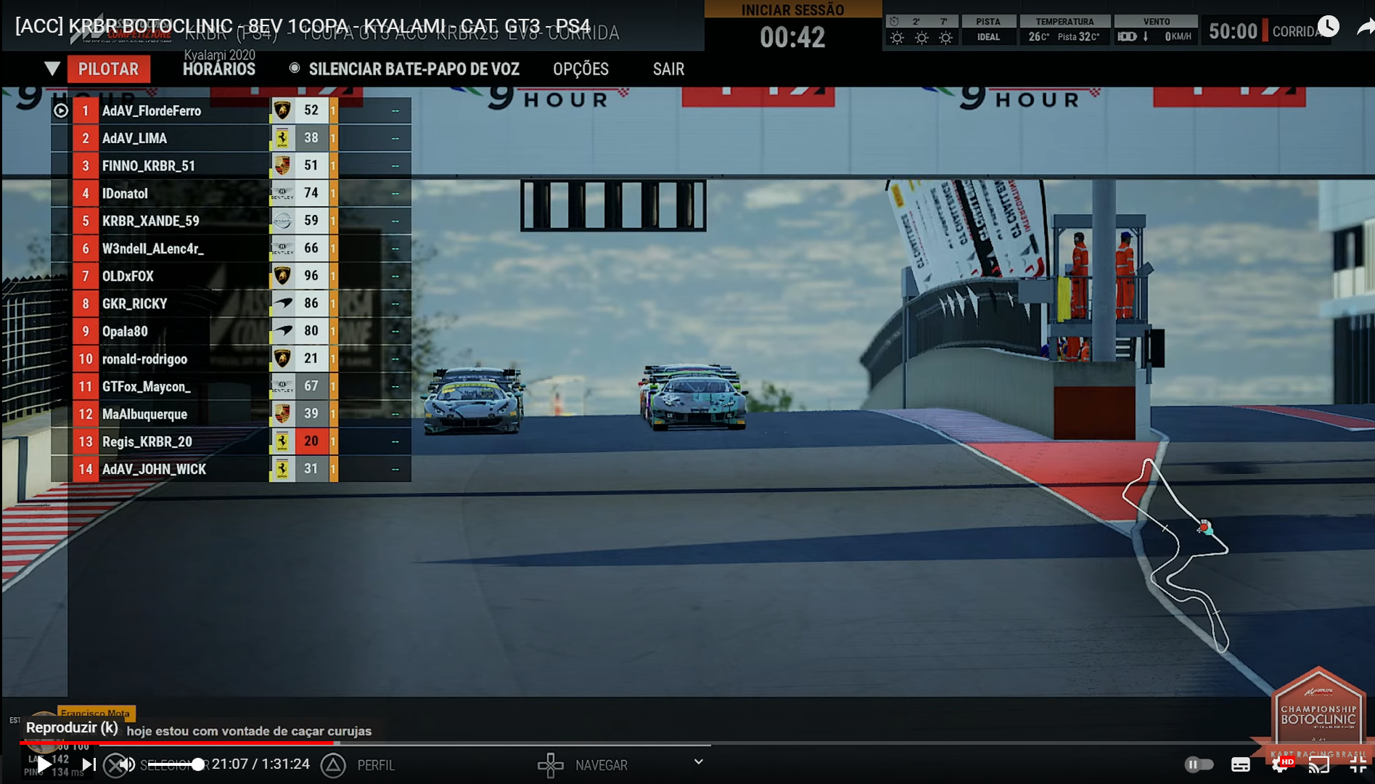Screen dimensions: 1375x784
Task: Toggle the autoplay switch
Action: (x=1199, y=764)
